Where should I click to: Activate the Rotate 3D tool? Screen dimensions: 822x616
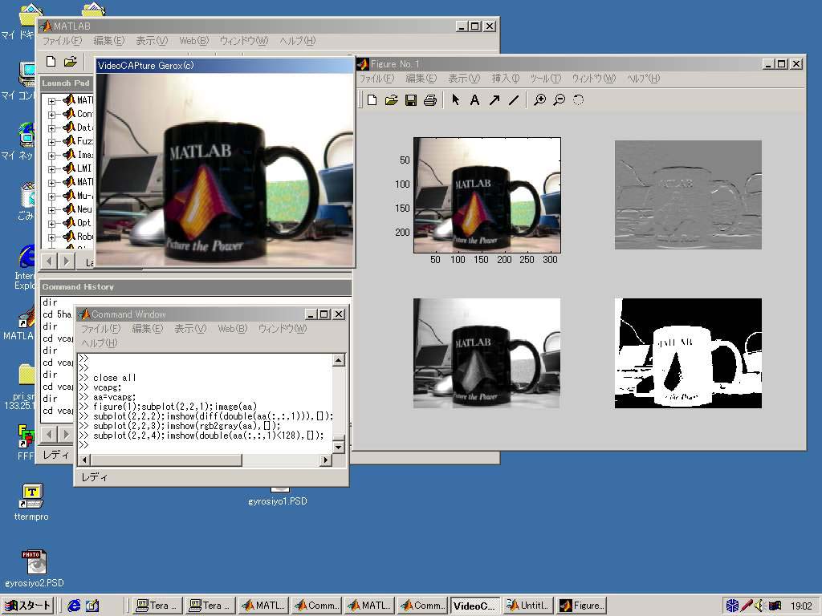click(x=578, y=100)
